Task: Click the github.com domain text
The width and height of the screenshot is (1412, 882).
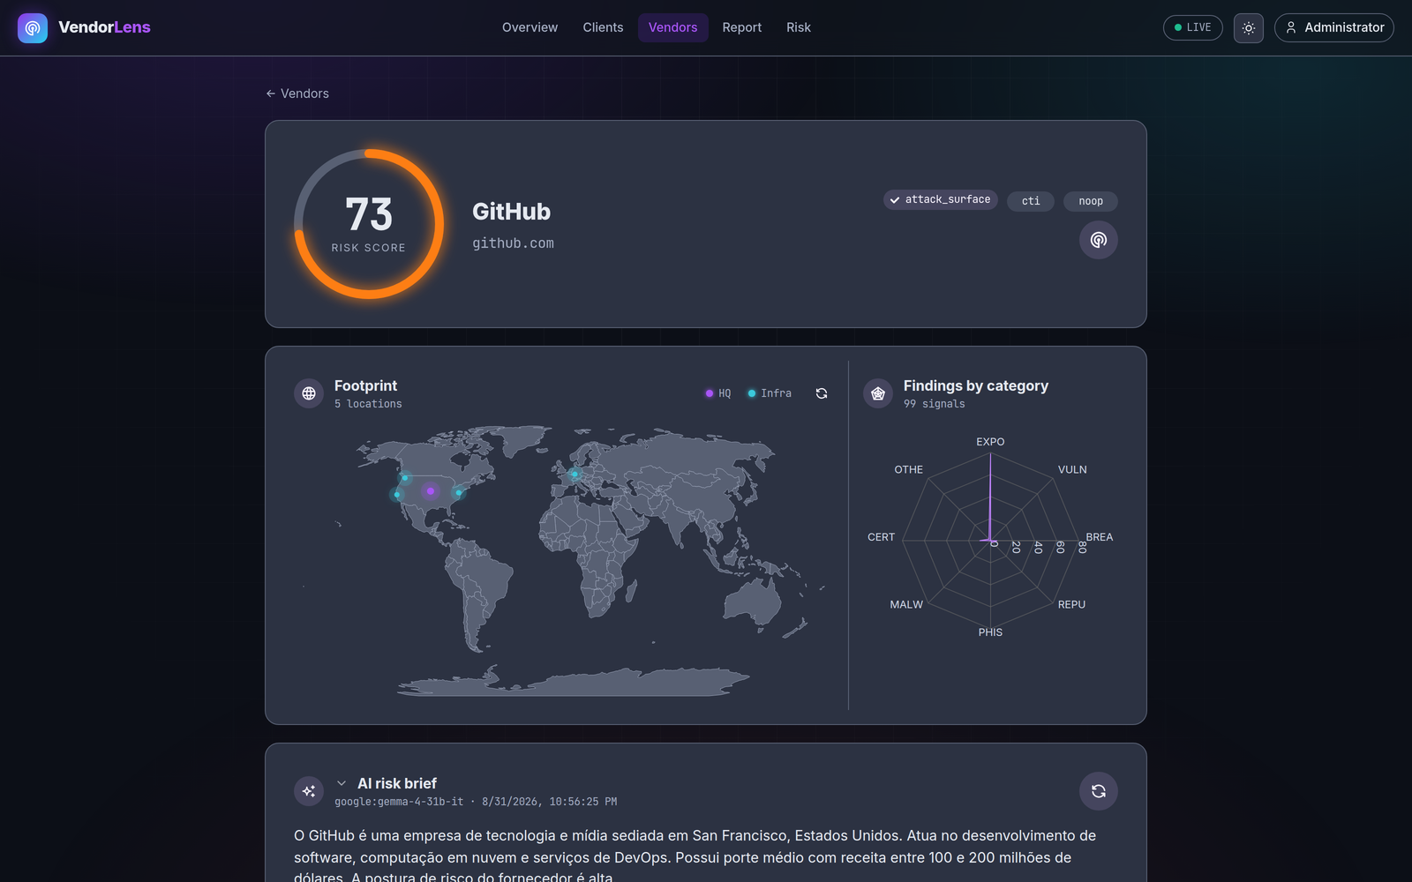Action: (x=513, y=243)
